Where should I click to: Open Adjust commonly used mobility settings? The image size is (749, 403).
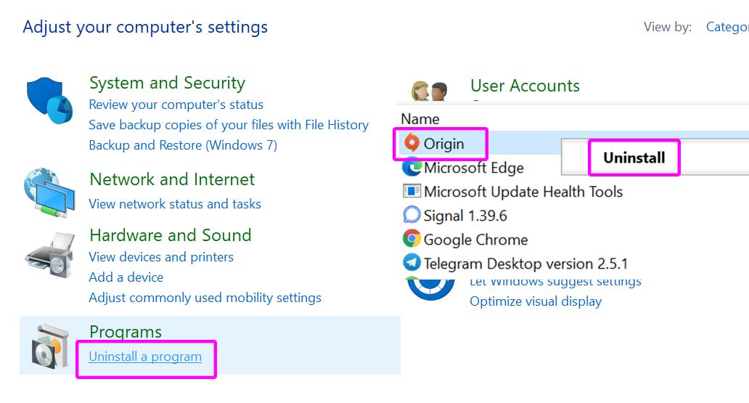205,298
